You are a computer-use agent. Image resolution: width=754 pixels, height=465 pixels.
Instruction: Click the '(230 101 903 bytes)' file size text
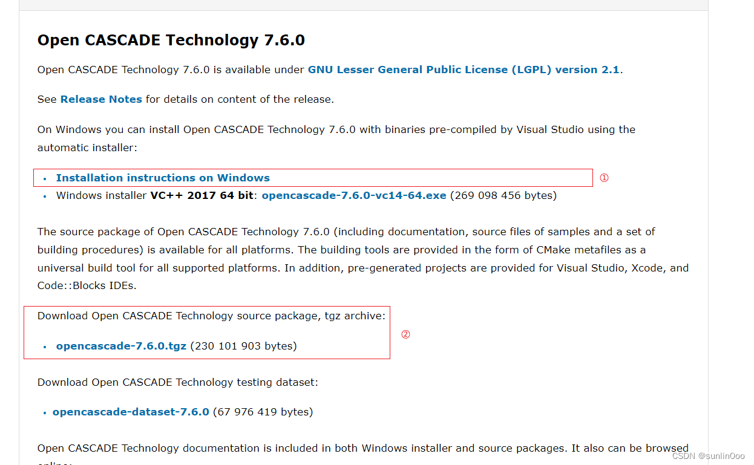coord(243,346)
